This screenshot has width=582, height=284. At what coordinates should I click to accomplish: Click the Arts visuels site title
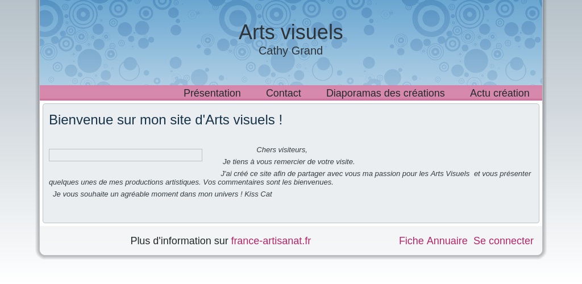click(290, 32)
